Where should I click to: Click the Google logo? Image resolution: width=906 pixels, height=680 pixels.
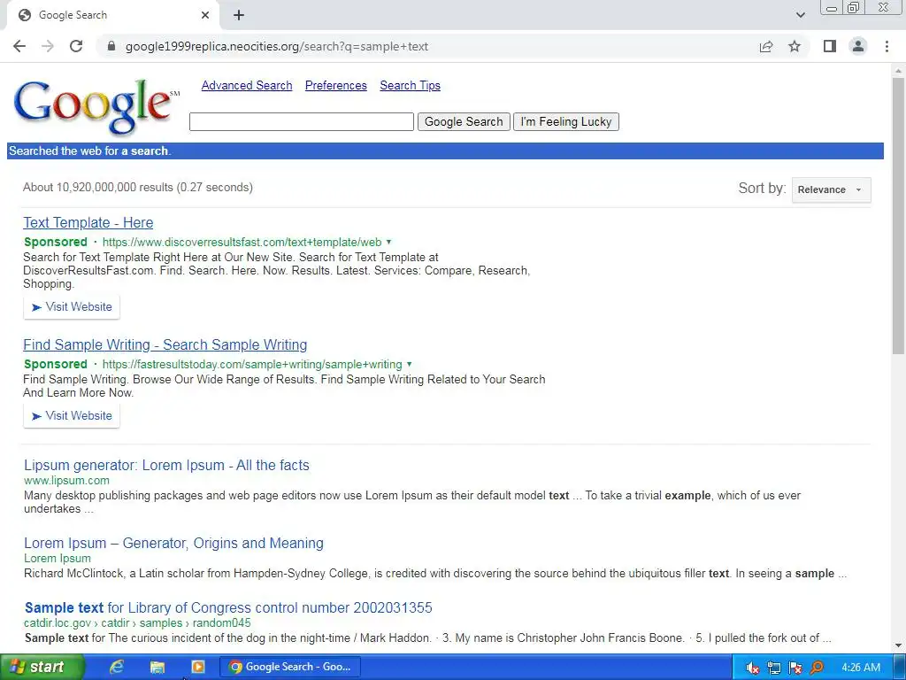pyautogui.click(x=96, y=106)
